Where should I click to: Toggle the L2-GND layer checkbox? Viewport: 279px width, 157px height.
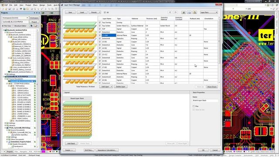click(x=100, y=35)
